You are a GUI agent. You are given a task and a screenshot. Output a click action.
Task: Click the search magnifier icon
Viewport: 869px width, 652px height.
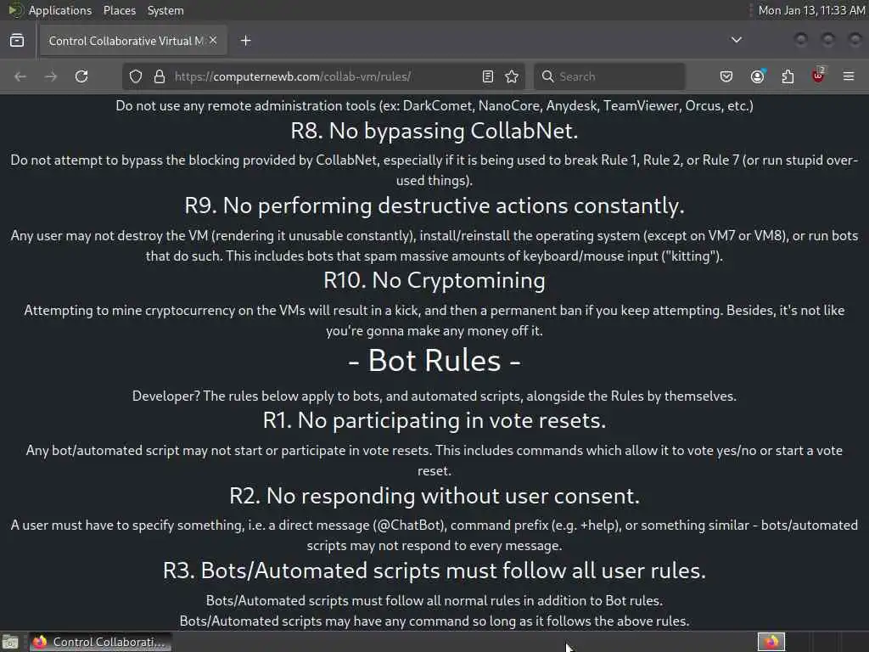[547, 76]
